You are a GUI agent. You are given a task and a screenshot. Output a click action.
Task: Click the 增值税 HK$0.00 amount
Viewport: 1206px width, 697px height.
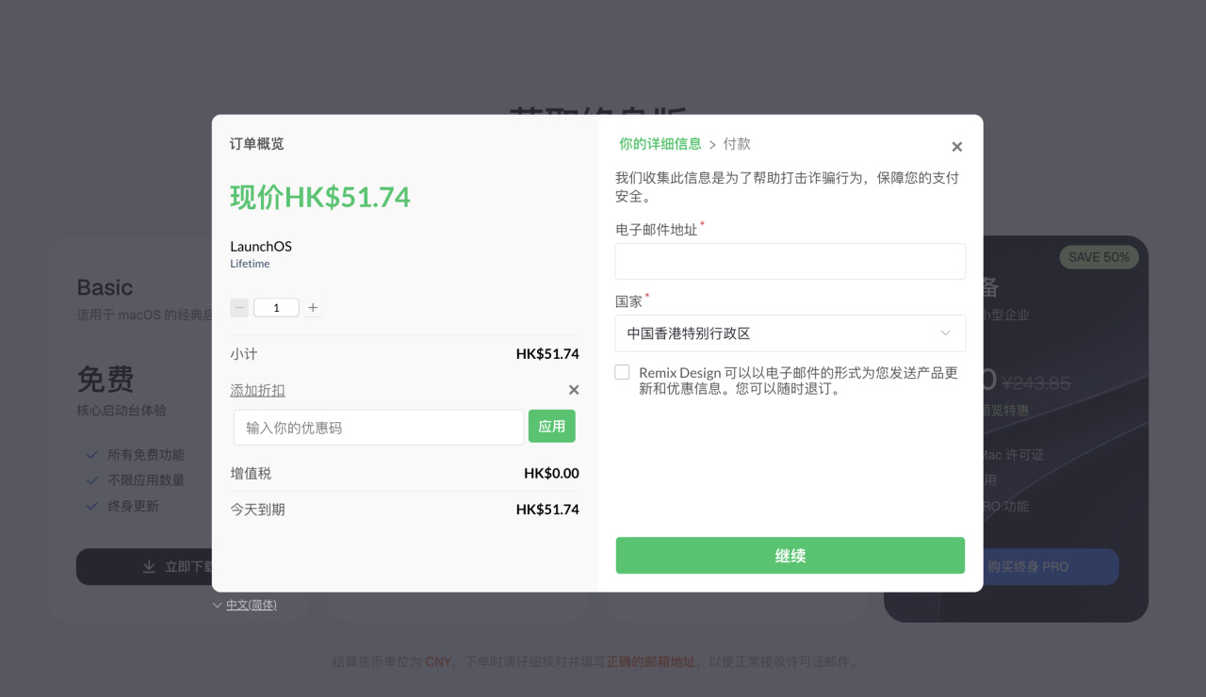(551, 474)
